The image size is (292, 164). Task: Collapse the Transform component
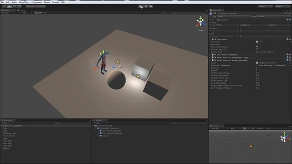click(x=210, y=20)
